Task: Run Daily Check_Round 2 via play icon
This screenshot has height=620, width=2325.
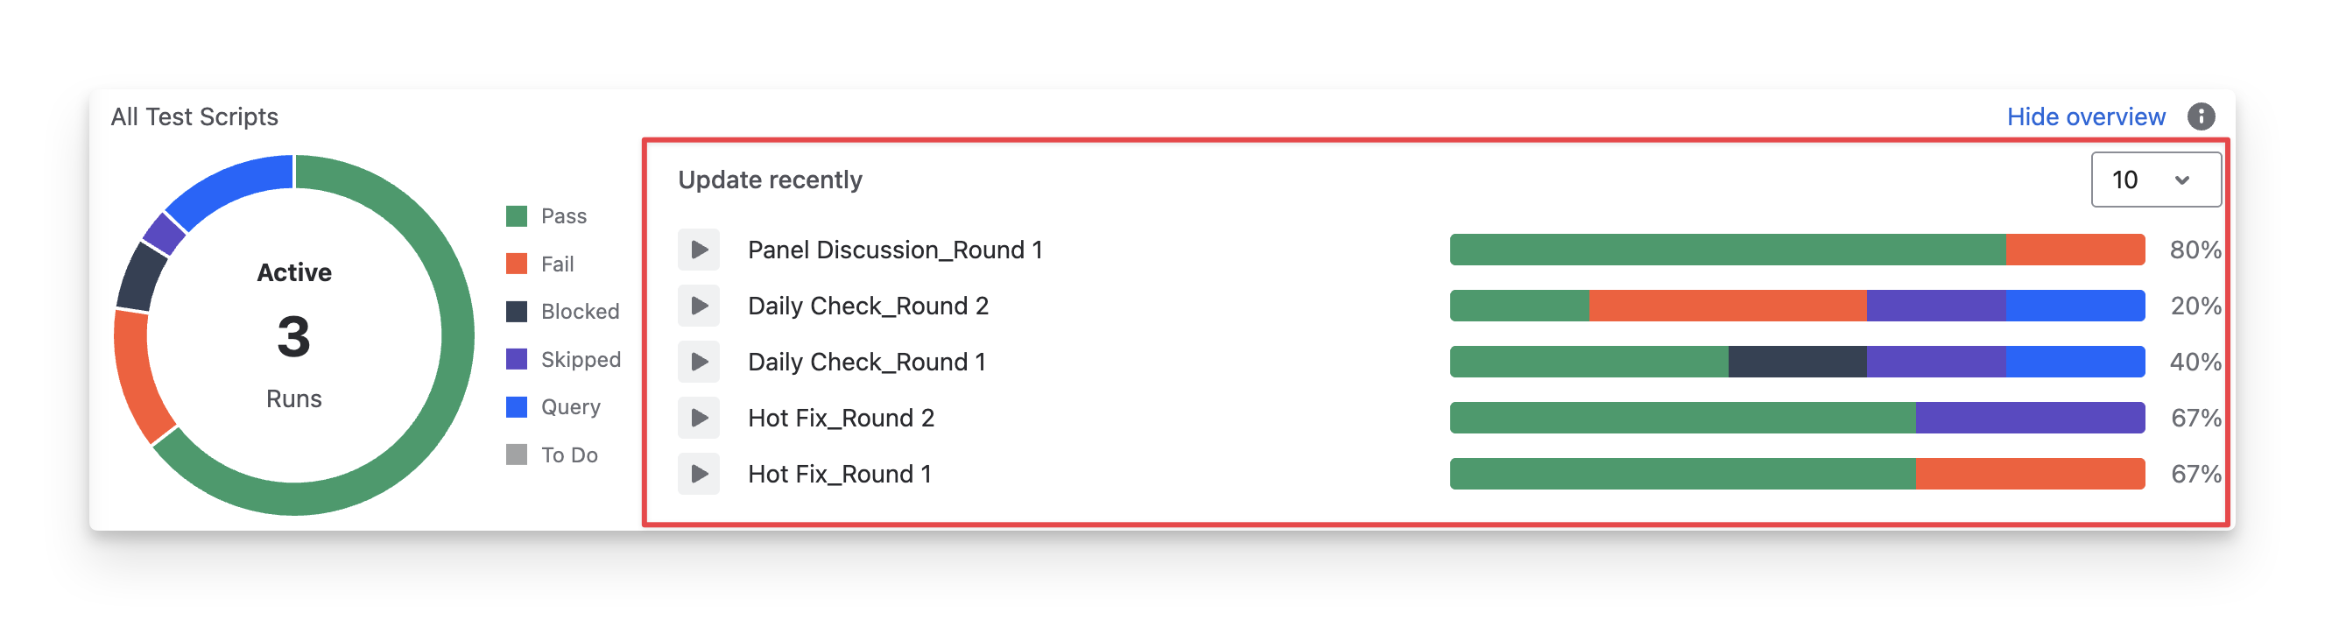Action: tap(699, 306)
